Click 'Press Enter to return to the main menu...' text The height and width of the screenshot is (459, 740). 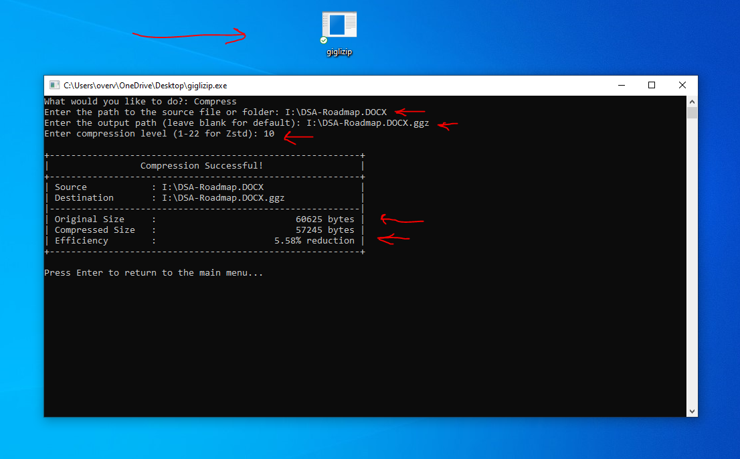pyautogui.click(x=153, y=273)
